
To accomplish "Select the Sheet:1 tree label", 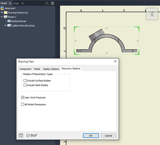I will [12, 17].
